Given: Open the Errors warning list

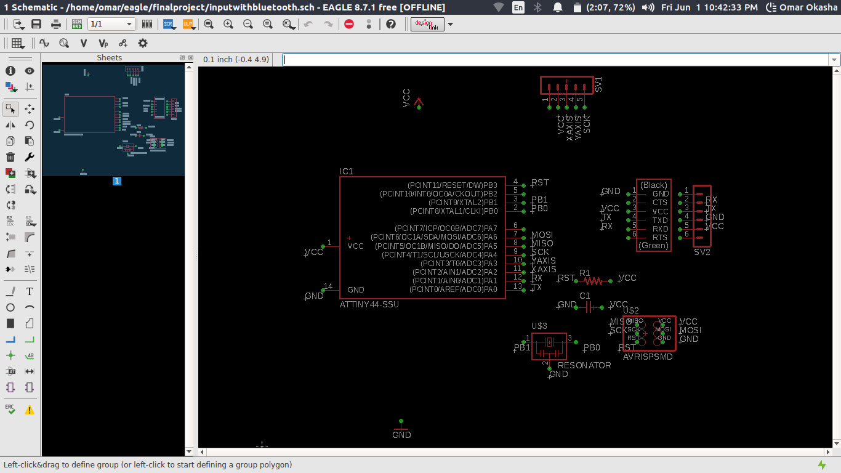Looking at the screenshot, I should [x=30, y=410].
